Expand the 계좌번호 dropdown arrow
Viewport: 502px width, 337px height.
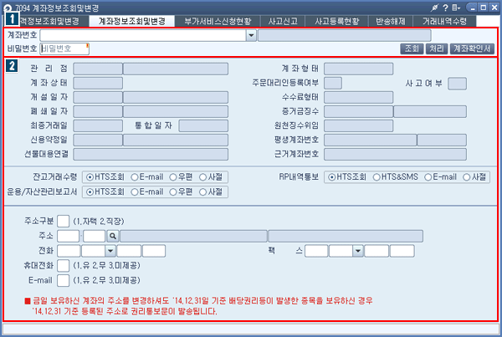pyautogui.click(x=251, y=35)
